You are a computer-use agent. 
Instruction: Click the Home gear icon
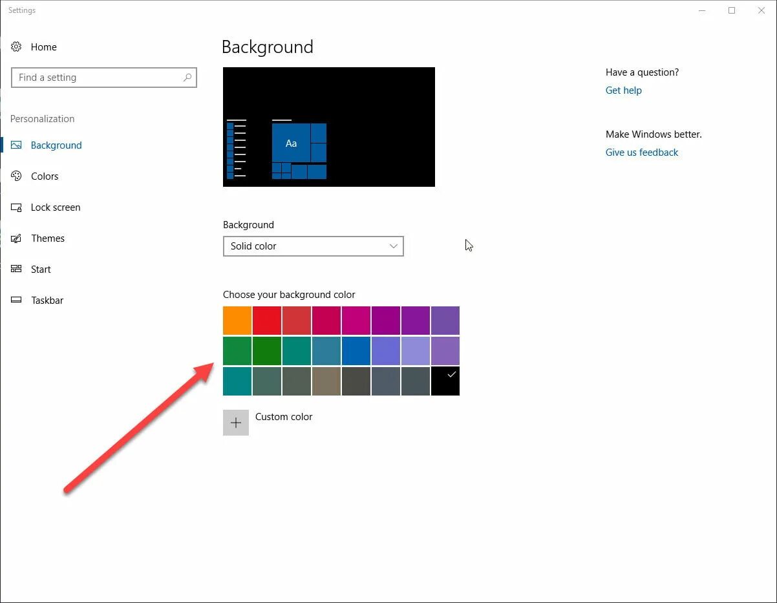point(17,47)
